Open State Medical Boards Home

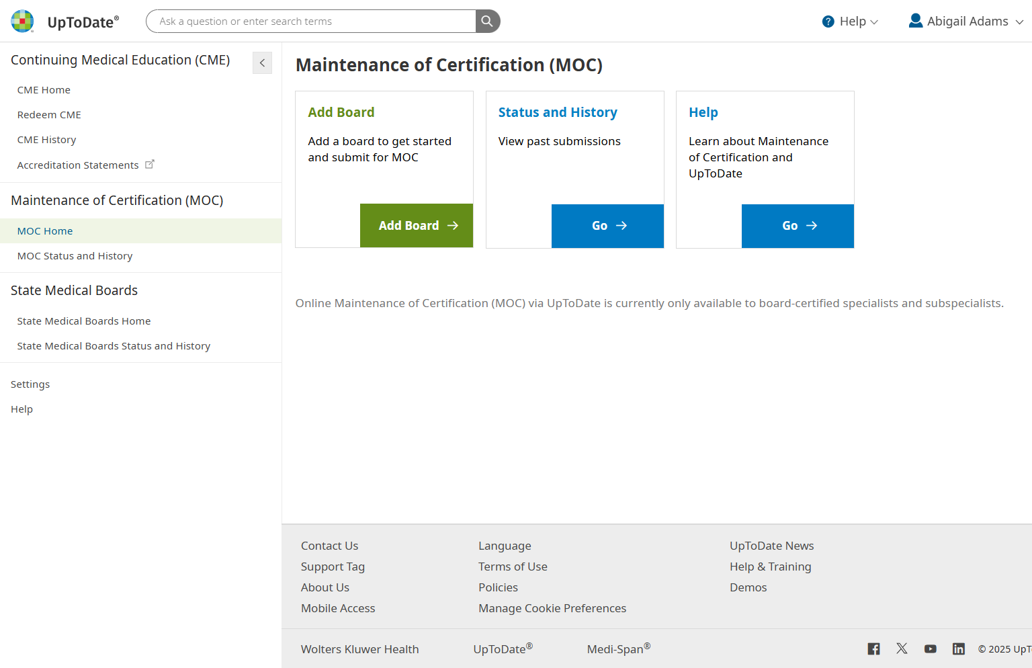84,321
